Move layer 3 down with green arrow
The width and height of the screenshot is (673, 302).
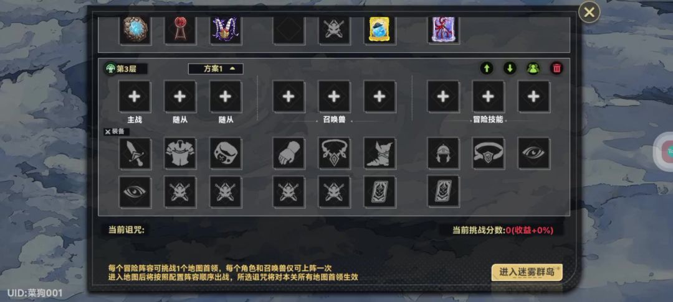[x=510, y=68]
